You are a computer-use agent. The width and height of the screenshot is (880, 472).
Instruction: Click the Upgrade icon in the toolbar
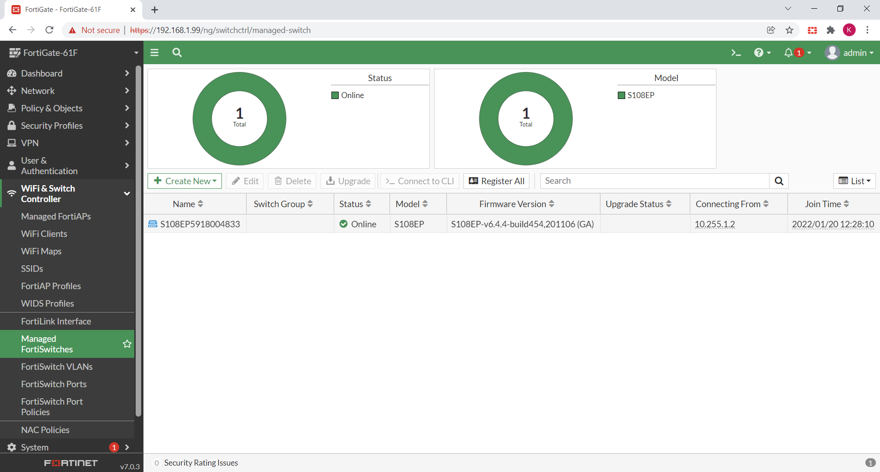(331, 181)
